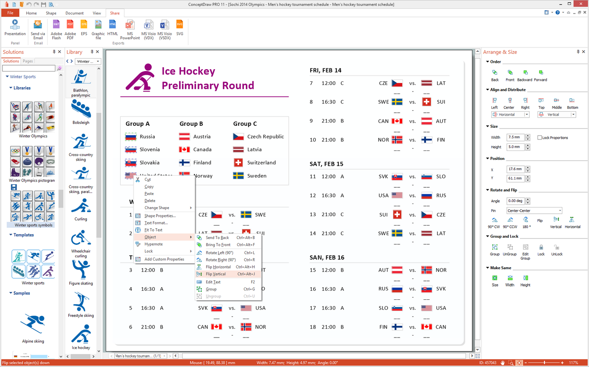Send document via Email
Screen dimensions: 589x367
[38, 29]
